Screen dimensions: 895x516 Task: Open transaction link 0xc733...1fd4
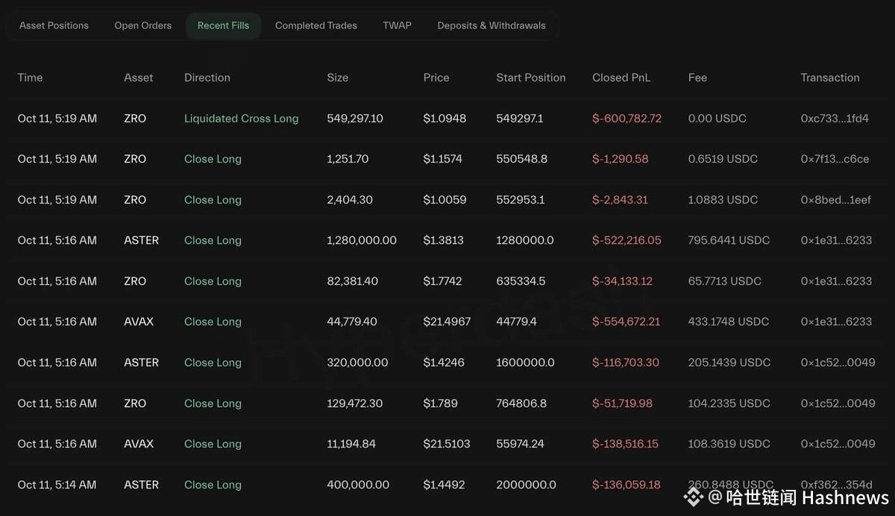pyautogui.click(x=835, y=119)
